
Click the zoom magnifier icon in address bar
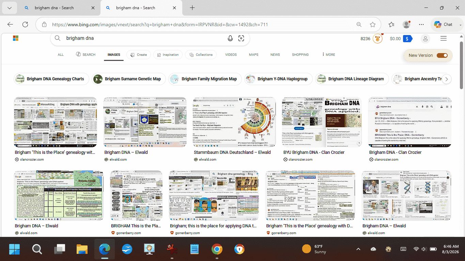[x=359, y=25]
